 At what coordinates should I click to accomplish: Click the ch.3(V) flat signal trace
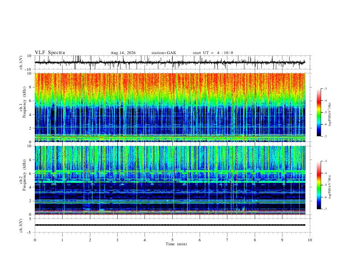170,225
